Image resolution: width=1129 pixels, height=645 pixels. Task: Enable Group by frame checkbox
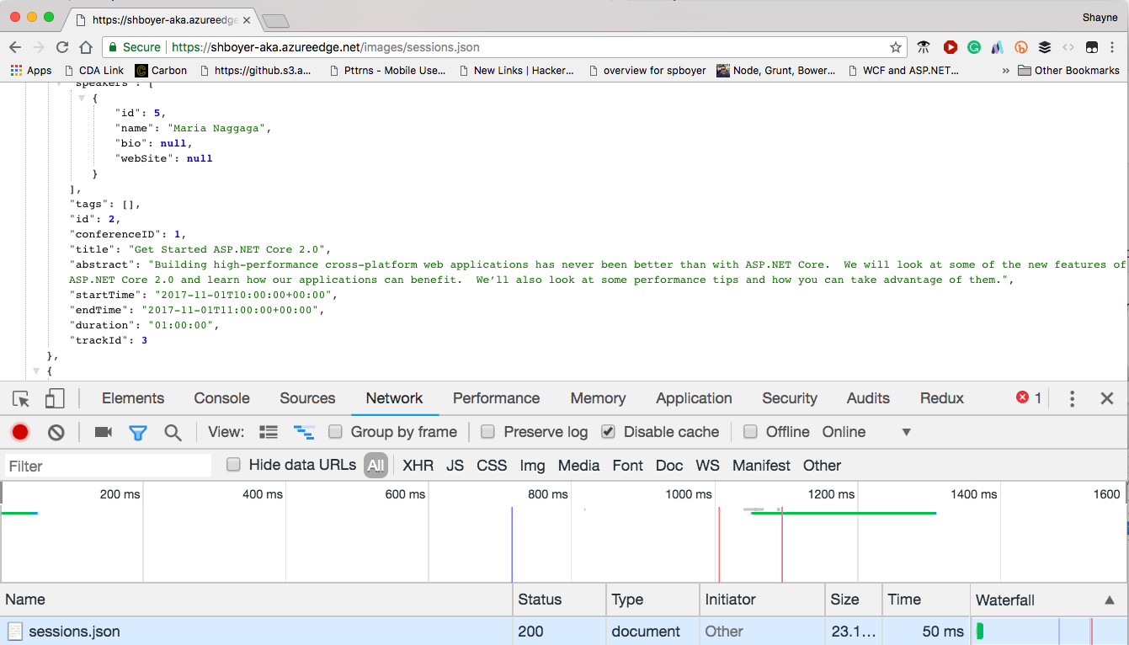click(335, 431)
